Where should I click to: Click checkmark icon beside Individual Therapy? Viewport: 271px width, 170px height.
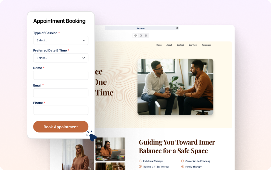(x=140, y=161)
